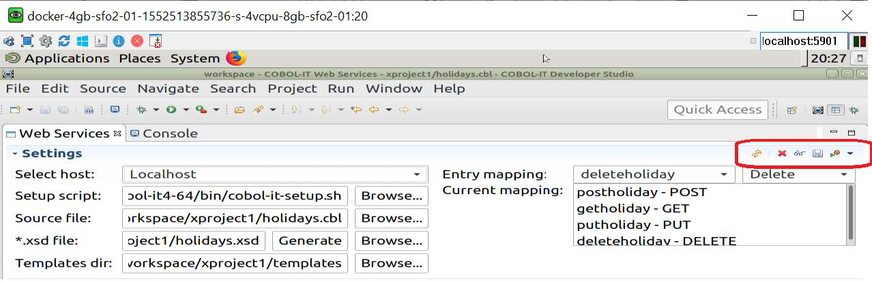872x282 pixels.
Task: Select 'getholiday - GET' in Current mapping
Action: click(633, 208)
